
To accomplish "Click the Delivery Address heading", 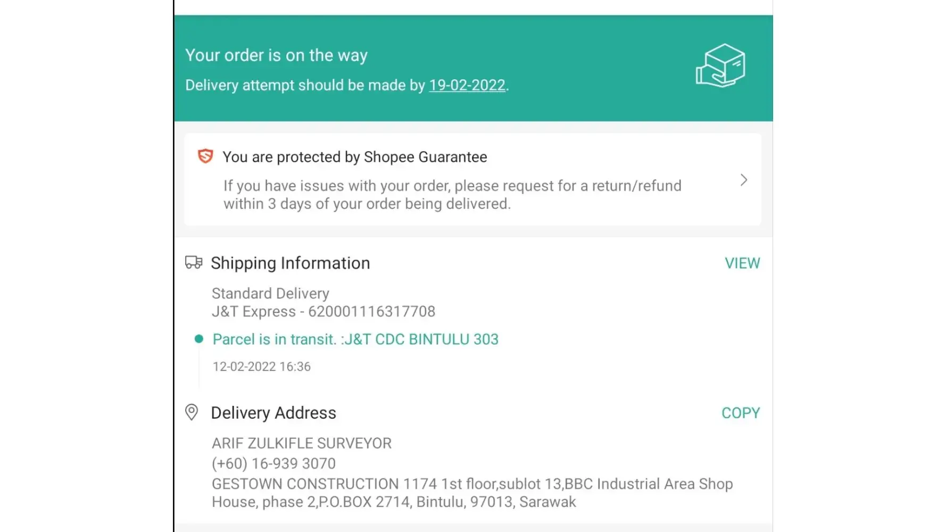I will (x=273, y=413).
